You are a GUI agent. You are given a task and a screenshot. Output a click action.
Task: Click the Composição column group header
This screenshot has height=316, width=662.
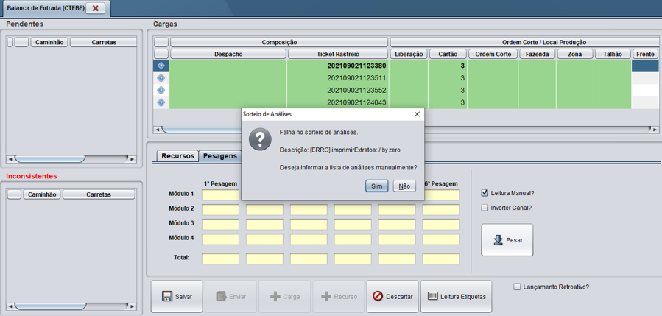tap(279, 42)
